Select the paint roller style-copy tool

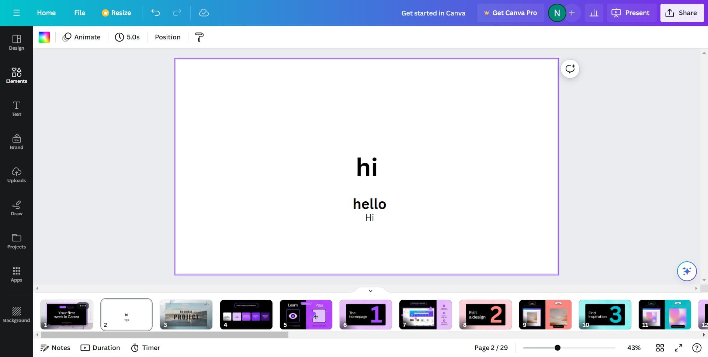(x=199, y=37)
